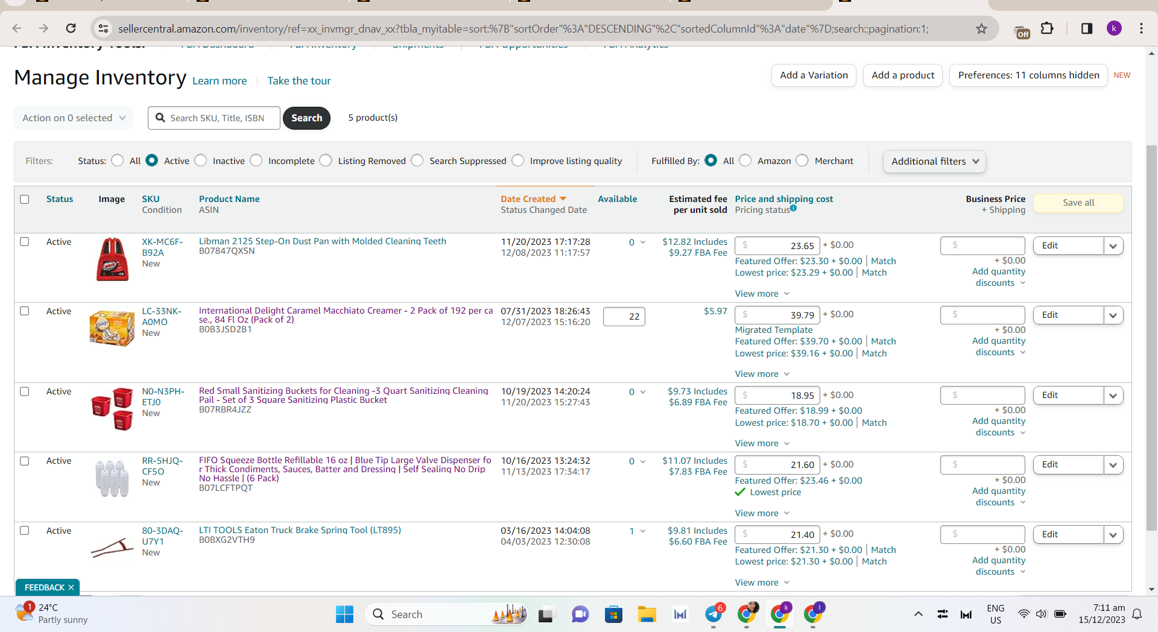Filter Fulfilled By Amazon

pos(745,160)
